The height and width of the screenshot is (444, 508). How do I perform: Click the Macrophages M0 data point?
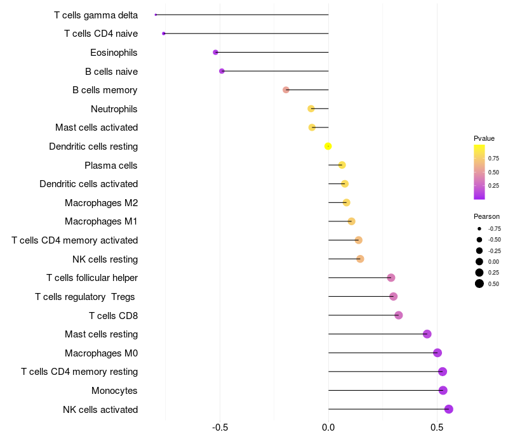click(x=438, y=353)
